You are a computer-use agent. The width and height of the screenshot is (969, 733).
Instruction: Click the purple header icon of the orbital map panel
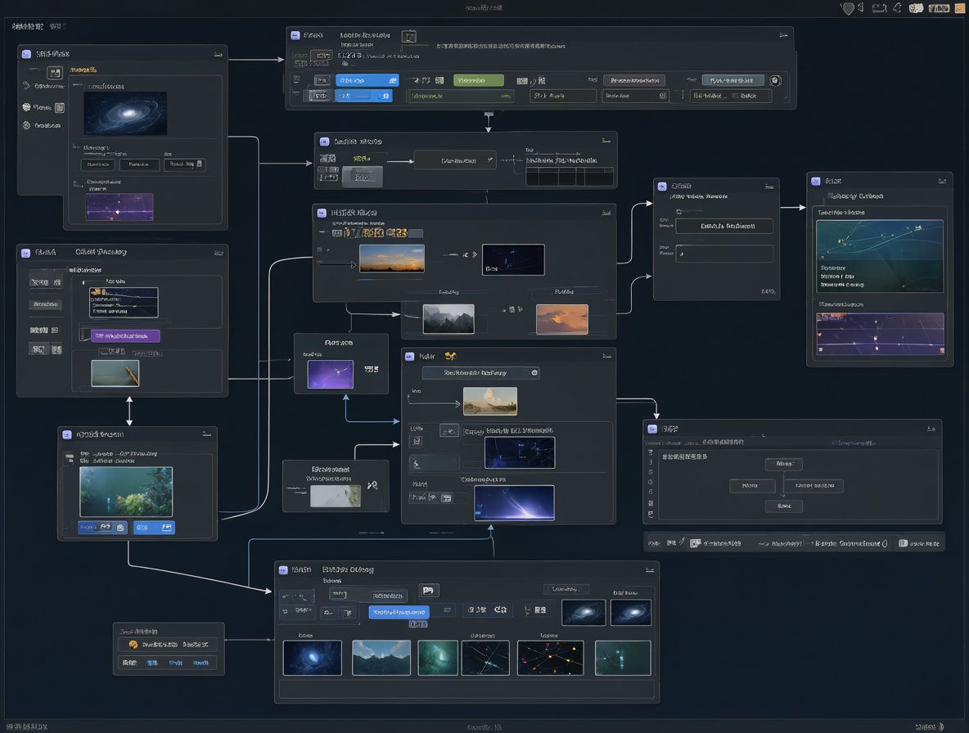(816, 181)
